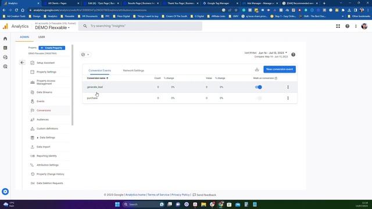
Task: Reload the page with browser refresh button
Action: click(x=16, y=10)
